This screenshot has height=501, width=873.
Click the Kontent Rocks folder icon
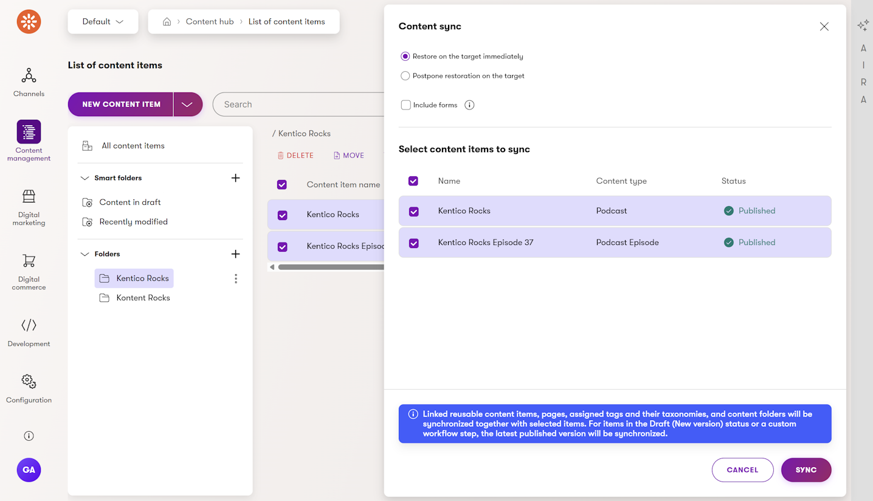[x=105, y=298]
